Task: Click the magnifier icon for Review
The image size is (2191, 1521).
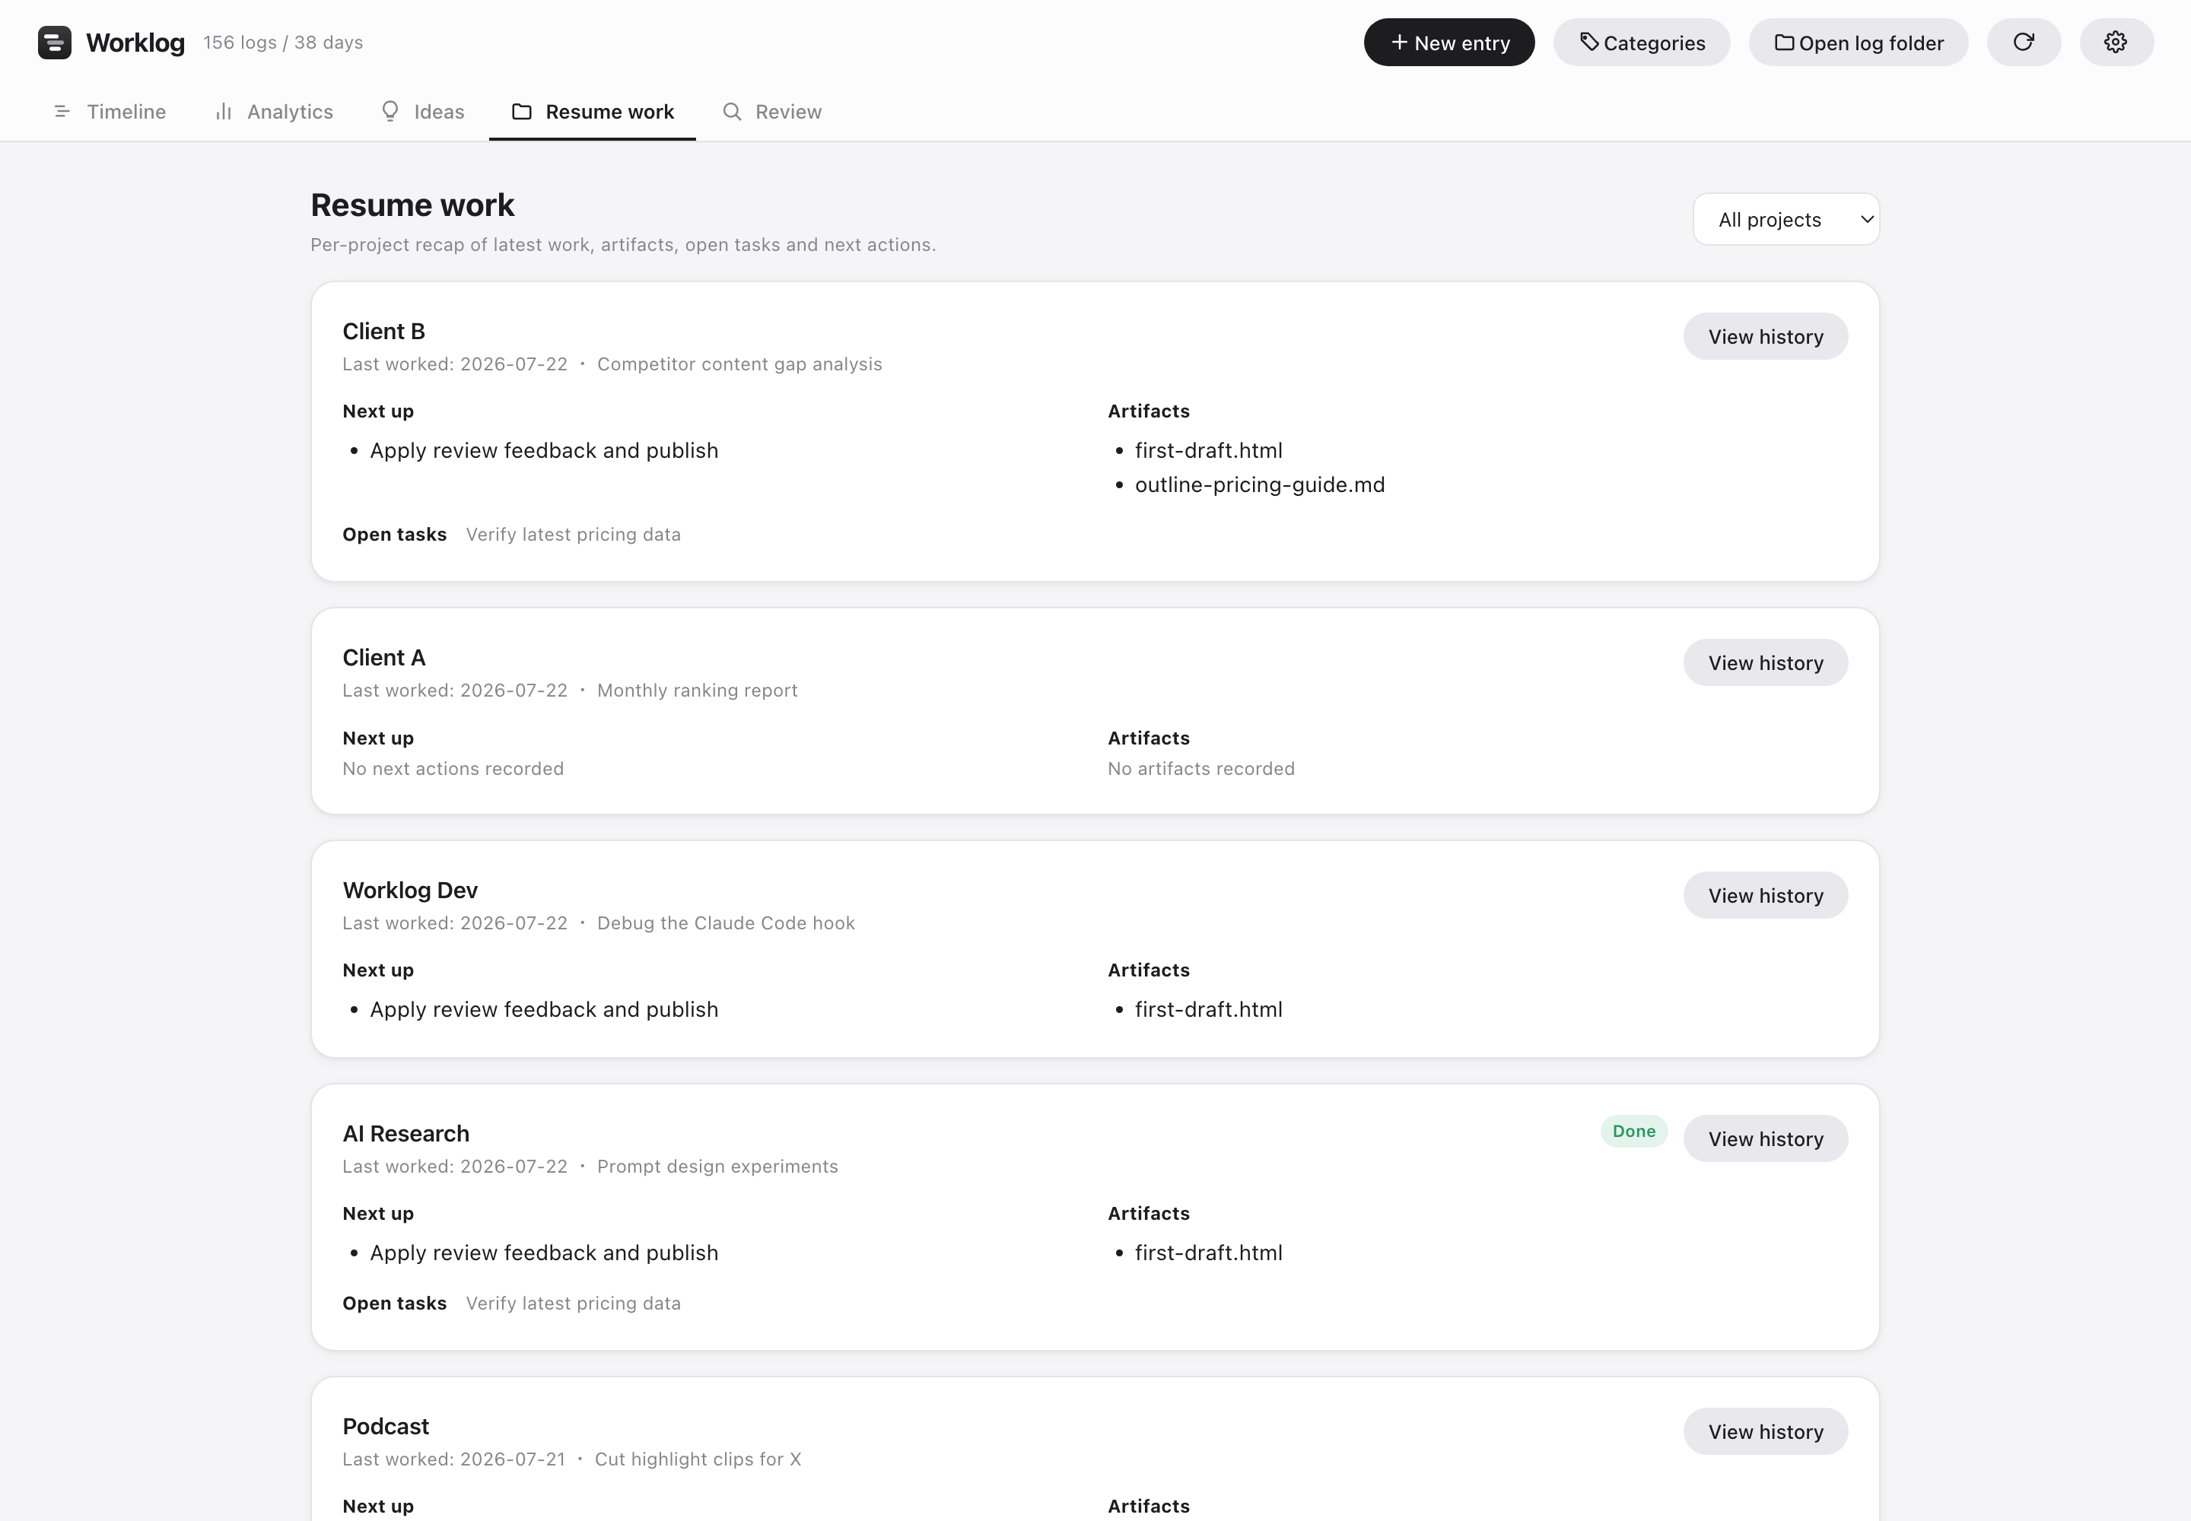Action: coord(731,112)
